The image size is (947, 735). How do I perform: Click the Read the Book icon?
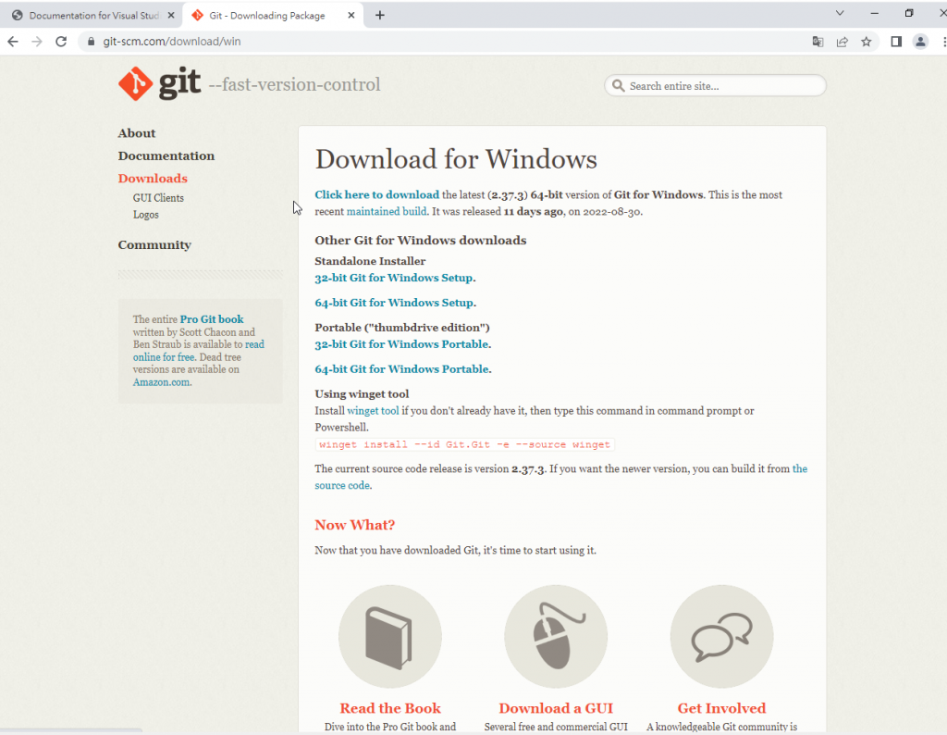[x=389, y=636]
